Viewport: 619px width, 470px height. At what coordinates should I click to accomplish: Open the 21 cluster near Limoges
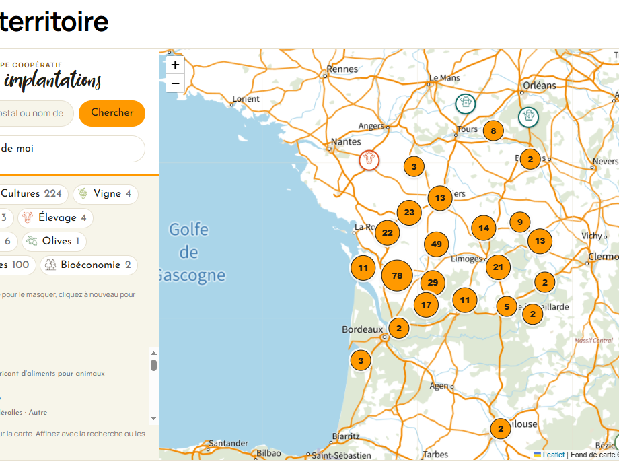(x=498, y=267)
